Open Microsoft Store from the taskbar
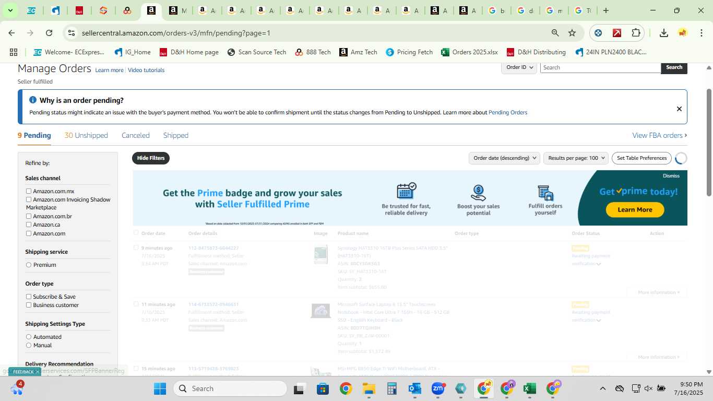Image resolution: width=713 pixels, height=401 pixels. [323, 388]
